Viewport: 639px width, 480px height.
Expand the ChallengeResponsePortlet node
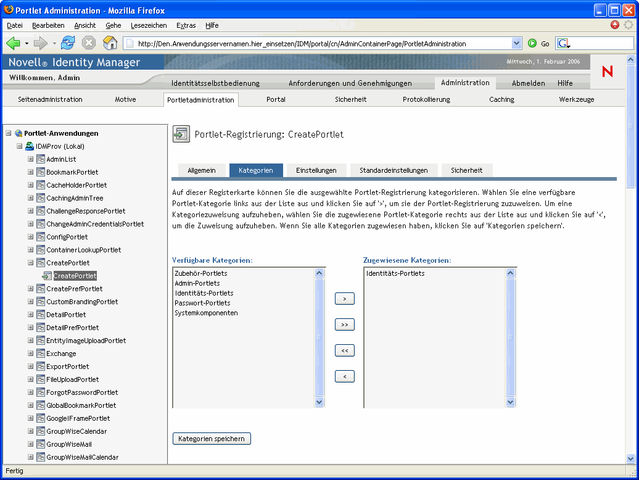[31, 210]
